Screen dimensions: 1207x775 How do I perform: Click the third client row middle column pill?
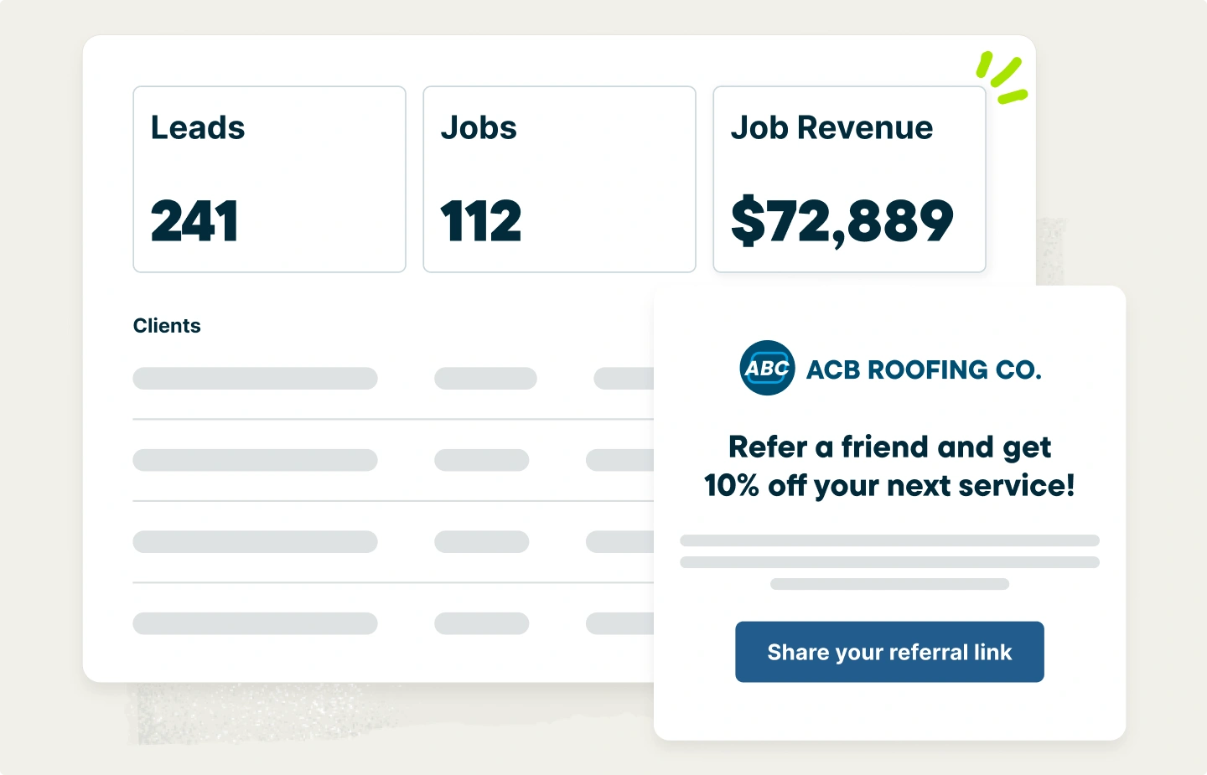coord(481,541)
